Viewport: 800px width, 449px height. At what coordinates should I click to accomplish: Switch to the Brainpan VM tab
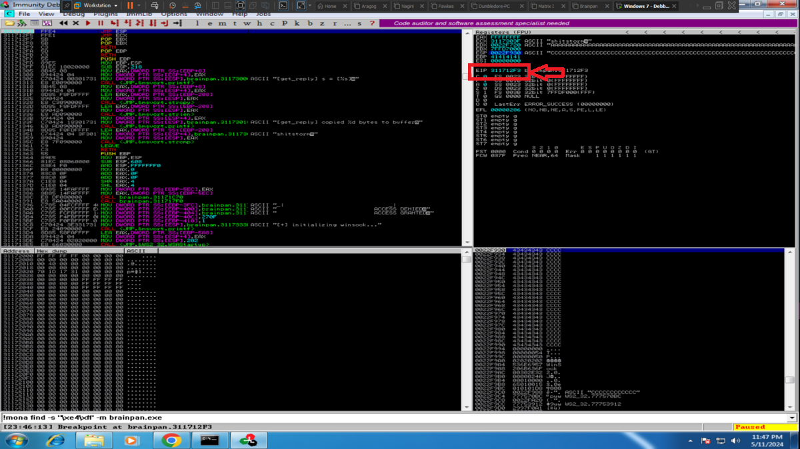590,6
